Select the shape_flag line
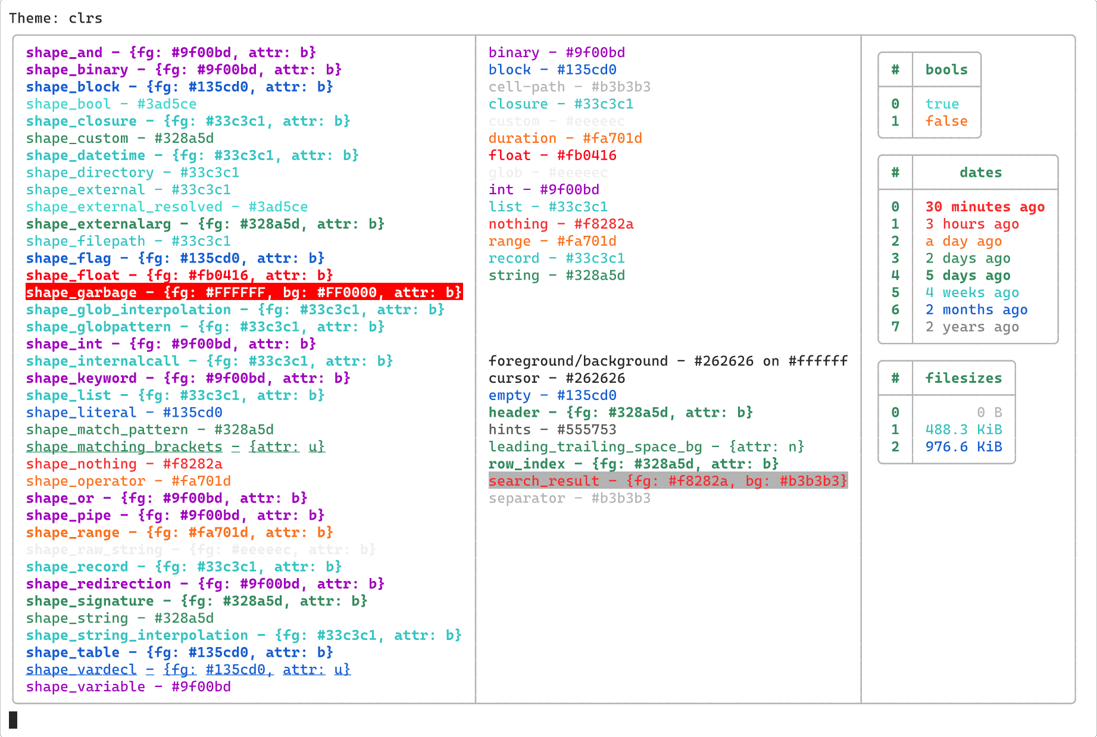1097x737 pixels. pyautogui.click(x=176, y=258)
